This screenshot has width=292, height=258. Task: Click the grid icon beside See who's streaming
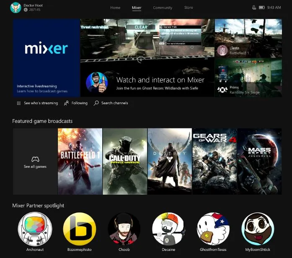tap(18, 103)
